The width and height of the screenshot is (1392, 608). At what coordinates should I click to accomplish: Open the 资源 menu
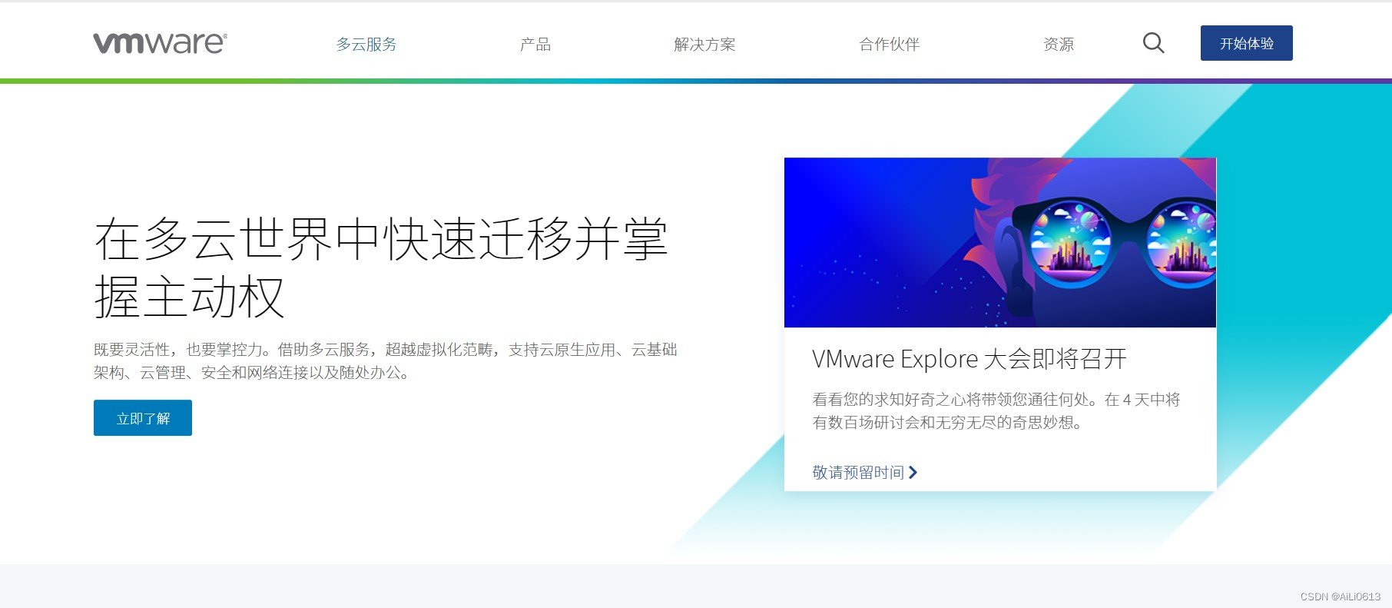click(1059, 45)
